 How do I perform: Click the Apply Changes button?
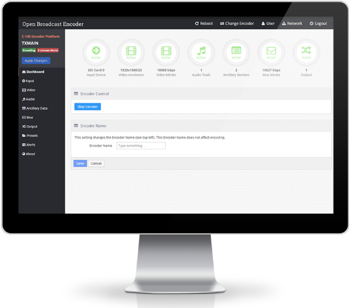pyautogui.click(x=36, y=60)
